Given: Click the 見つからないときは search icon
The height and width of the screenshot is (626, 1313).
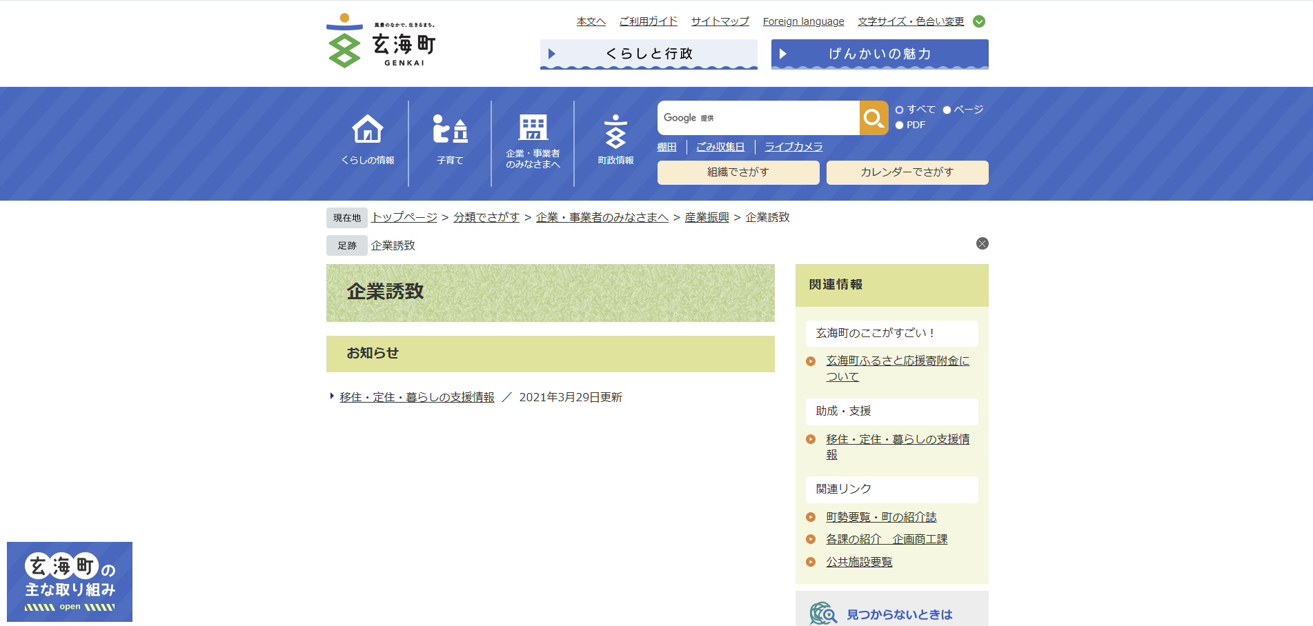Looking at the screenshot, I should pyautogui.click(x=823, y=613).
